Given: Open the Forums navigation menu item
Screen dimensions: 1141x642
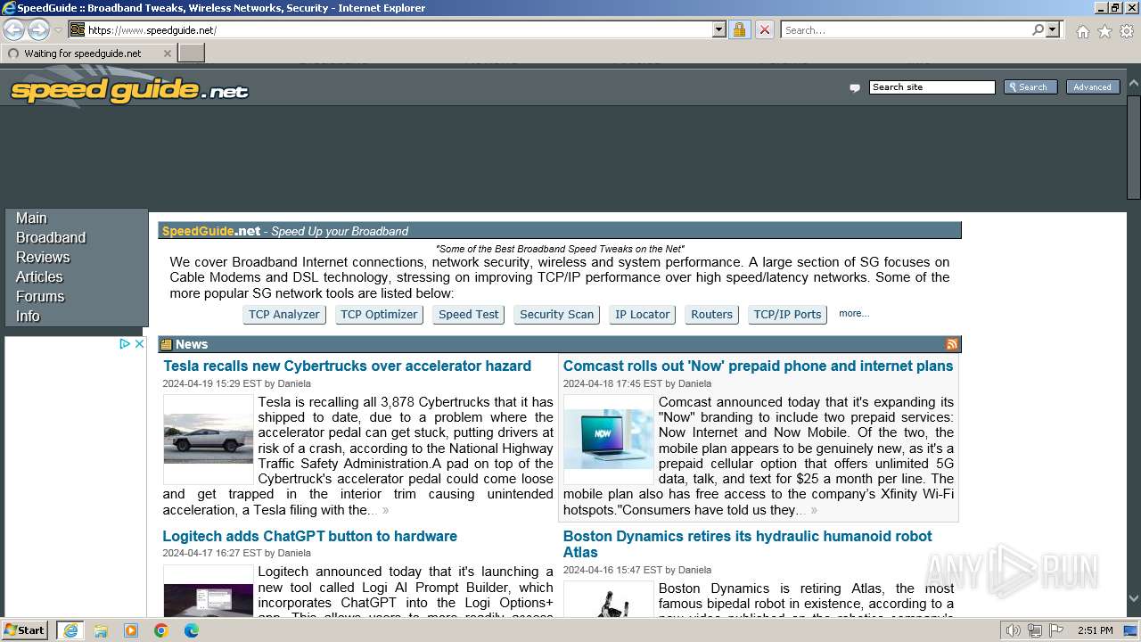Looking at the screenshot, I should pos(40,297).
